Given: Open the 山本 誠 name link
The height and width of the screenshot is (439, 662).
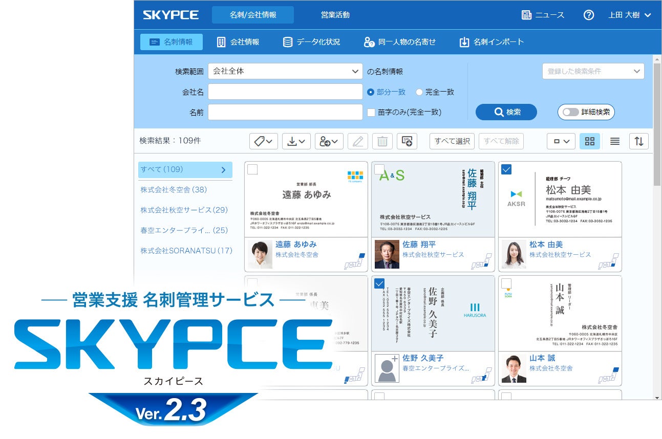Looking at the screenshot, I should (x=542, y=358).
